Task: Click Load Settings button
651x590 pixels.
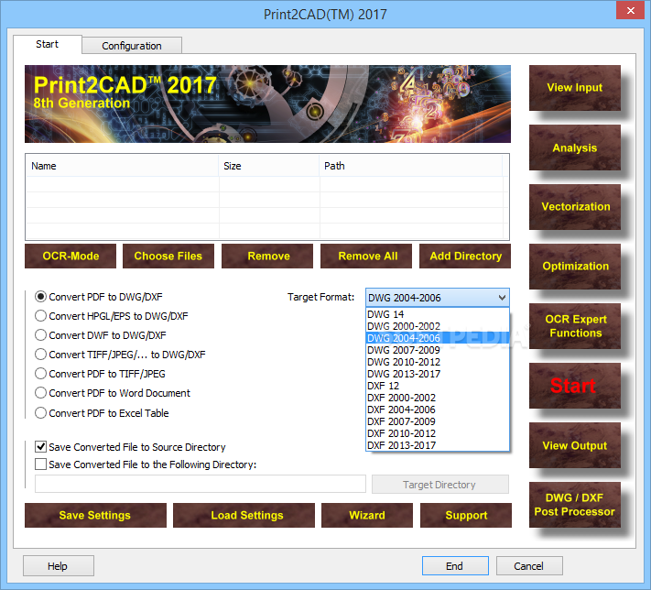Action: pos(244,515)
